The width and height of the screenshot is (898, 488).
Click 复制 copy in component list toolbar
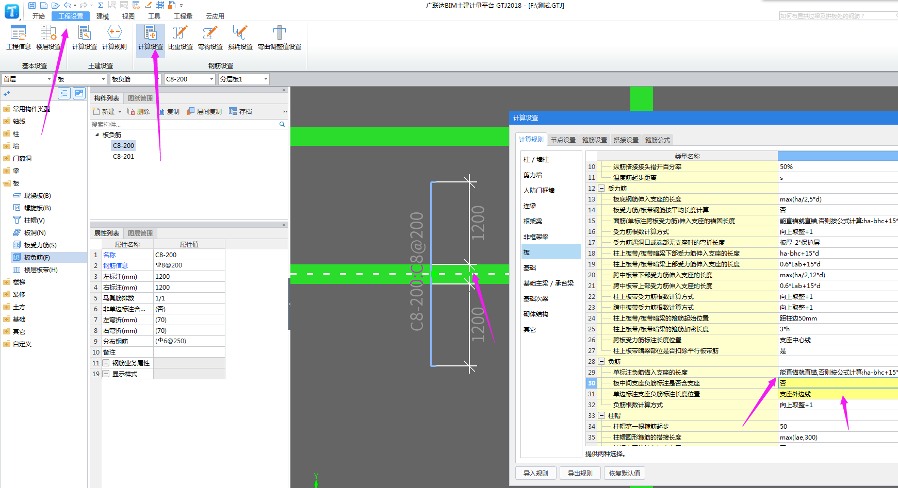(x=169, y=111)
